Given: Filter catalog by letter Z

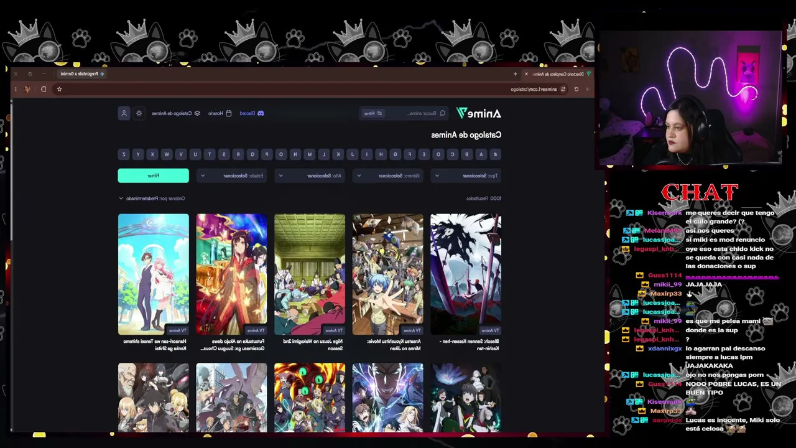Looking at the screenshot, I should (124, 154).
